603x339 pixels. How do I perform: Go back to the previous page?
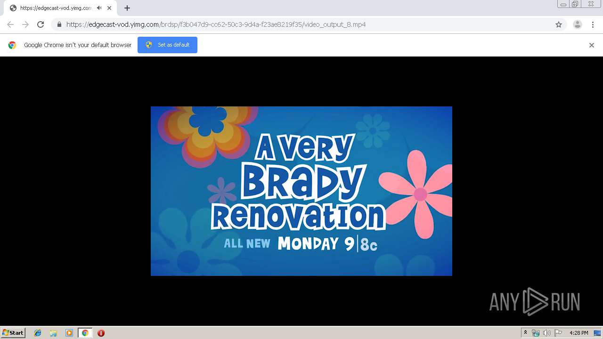click(x=10, y=24)
